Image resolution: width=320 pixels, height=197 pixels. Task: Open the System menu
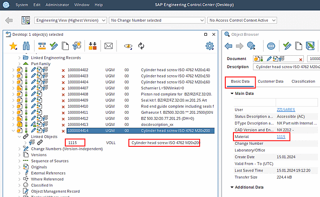point(22,5)
